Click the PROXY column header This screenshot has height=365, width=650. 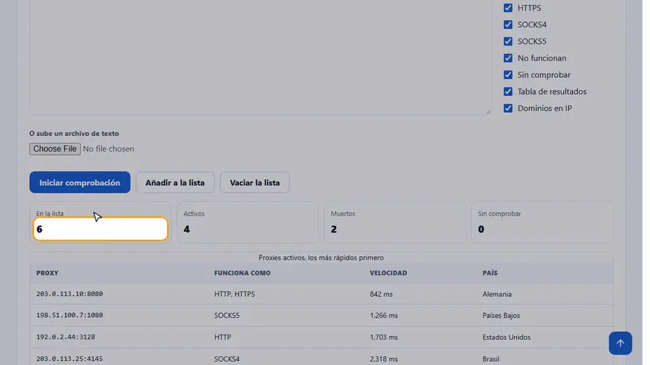click(x=47, y=273)
